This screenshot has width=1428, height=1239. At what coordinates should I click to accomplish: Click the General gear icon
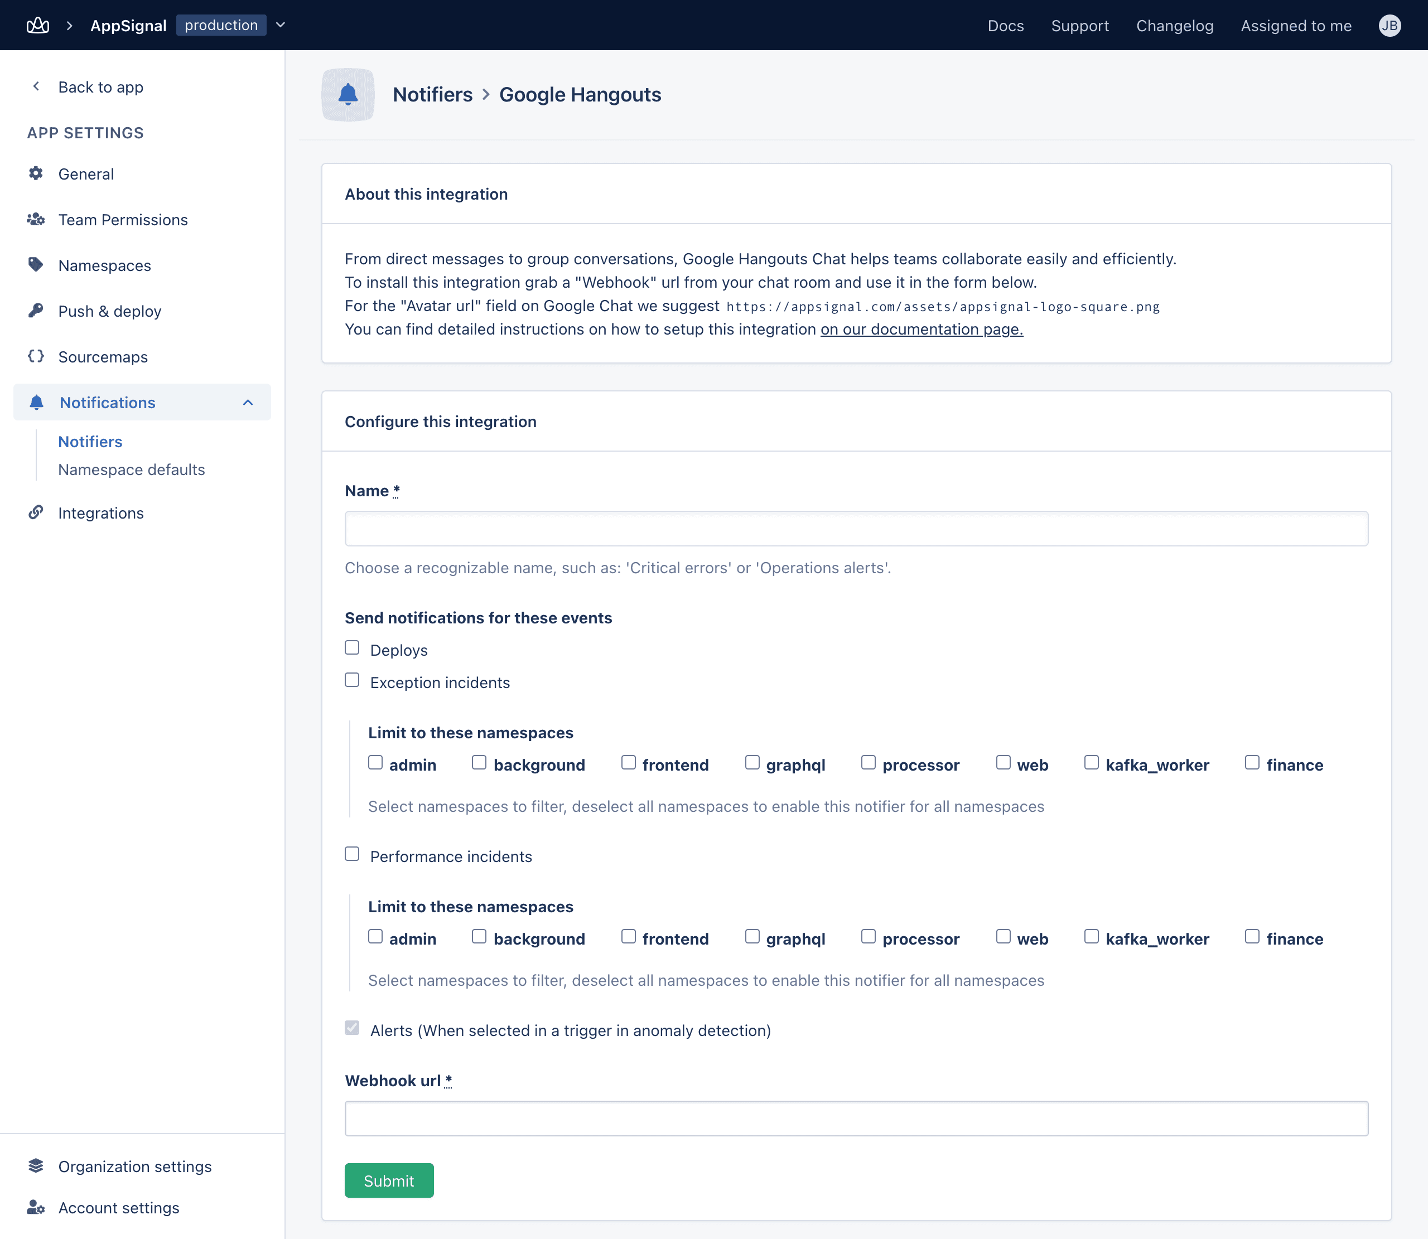[36, 173]
